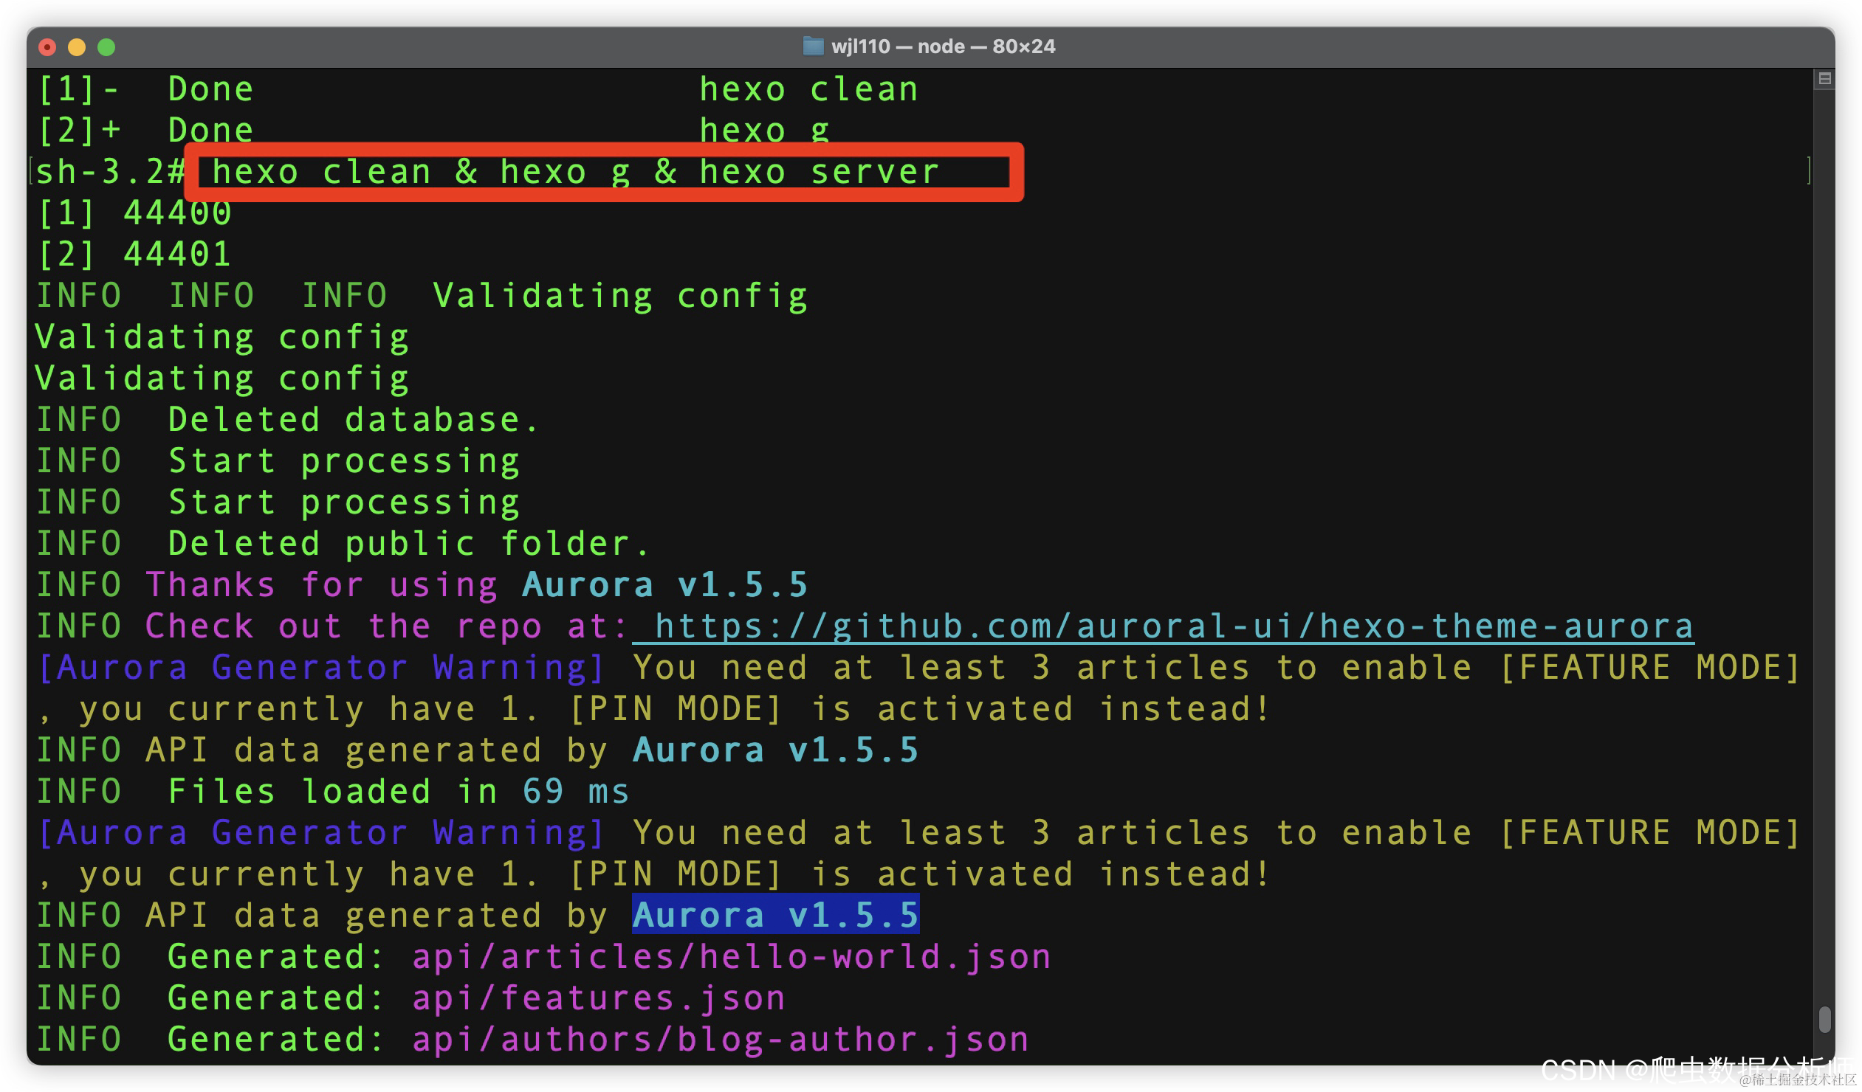
Task: Click the hexo clean & hexo g command line
Action: click(x=575, y=172)
